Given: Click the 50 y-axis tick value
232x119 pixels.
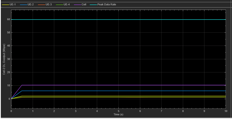Looking at the screenshot, I should pos(9,32).
